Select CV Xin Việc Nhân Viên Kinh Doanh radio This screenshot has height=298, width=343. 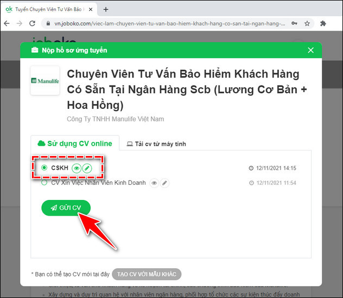(44, 183)
